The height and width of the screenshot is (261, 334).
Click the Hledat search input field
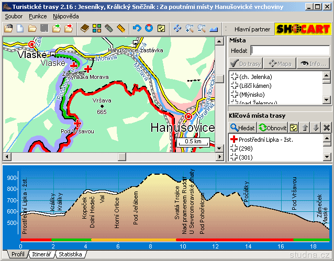[291, 50]
